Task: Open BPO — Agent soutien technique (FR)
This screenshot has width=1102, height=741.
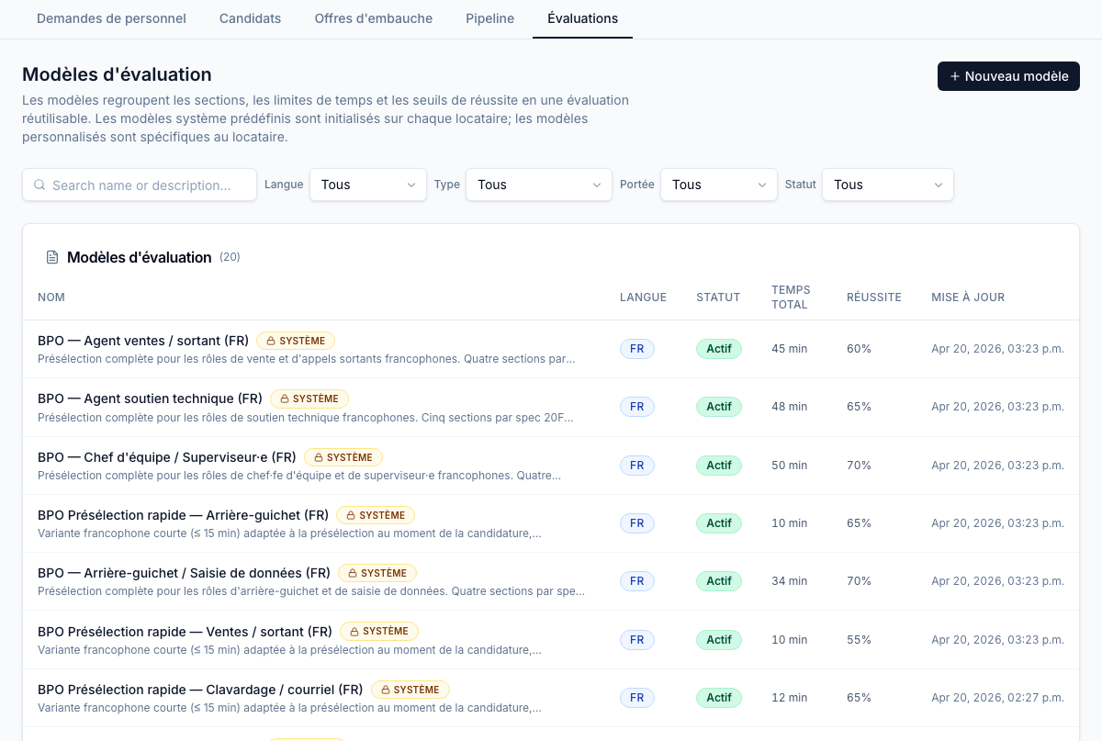Action: 150,399
